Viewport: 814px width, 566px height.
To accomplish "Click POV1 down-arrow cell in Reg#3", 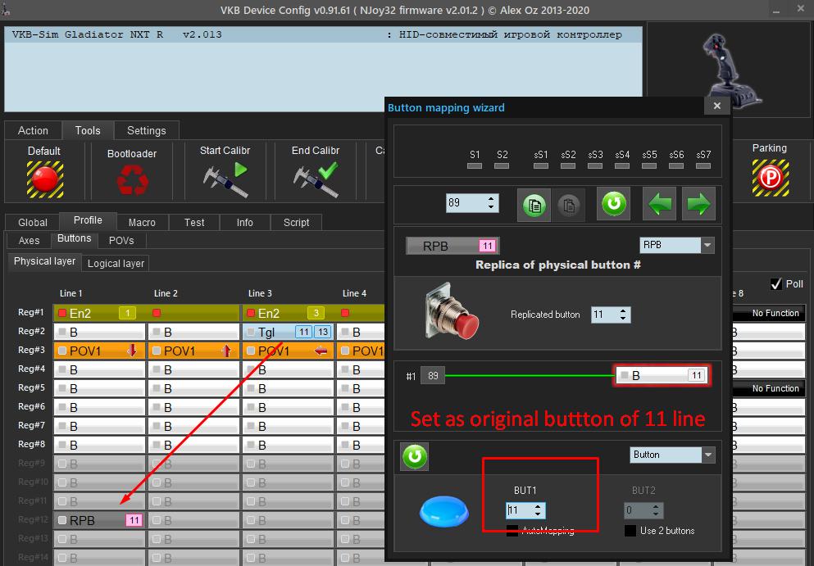I will (x=100, y=351).
